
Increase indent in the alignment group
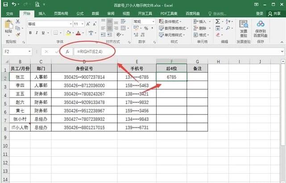coord(109,34)
